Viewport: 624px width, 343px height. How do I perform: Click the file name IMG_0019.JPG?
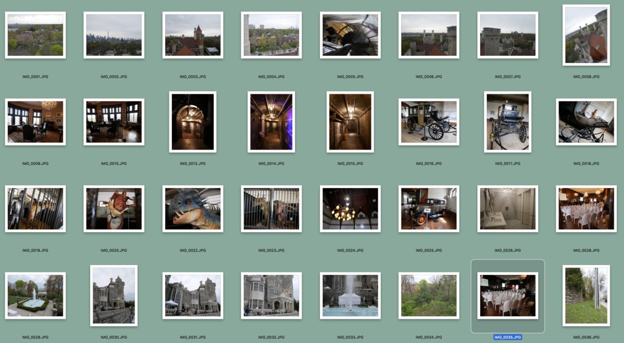pos(35,251)
